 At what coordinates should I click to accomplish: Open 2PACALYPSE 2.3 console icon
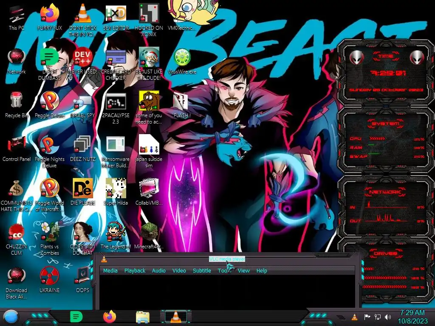pyautogui.click(x=116, y=108)
